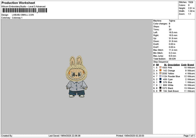This screenshot has width=196, height=138.
Task: Click the 'Last Saved: 18/04/2025 22.58.38' text
Action: click(64, 136)
